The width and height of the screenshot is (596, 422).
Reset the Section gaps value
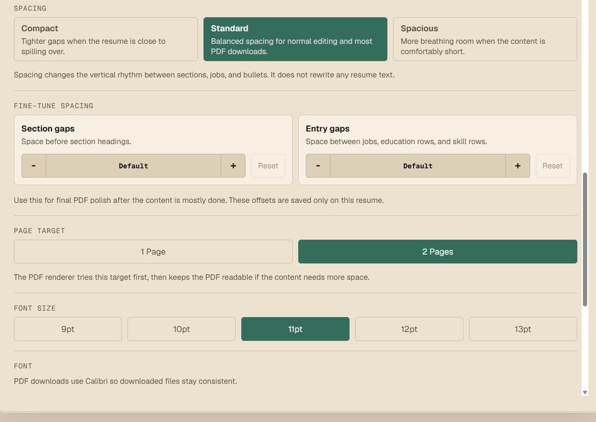point(268,166)
